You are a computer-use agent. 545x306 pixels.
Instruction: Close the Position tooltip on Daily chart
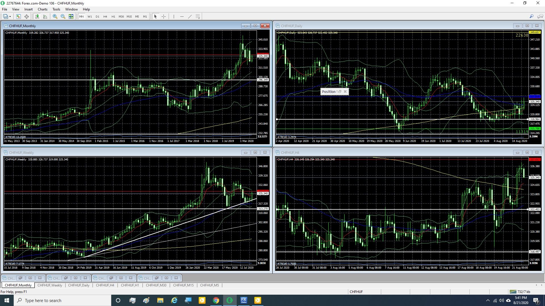[345, 92]
